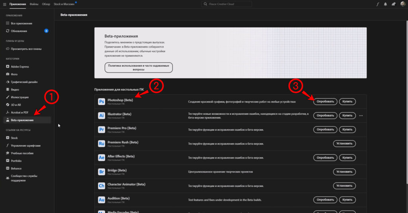This screenshot has height=213, width=408.
Task: Click the Bridge (Beta) app name
Action: 117,170
